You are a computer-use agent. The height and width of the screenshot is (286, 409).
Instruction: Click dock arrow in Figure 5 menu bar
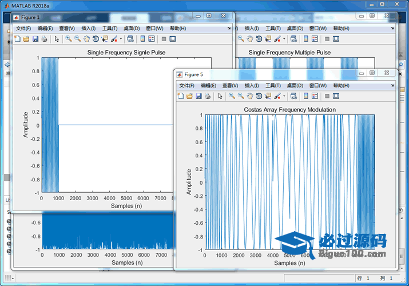(392, 85)
